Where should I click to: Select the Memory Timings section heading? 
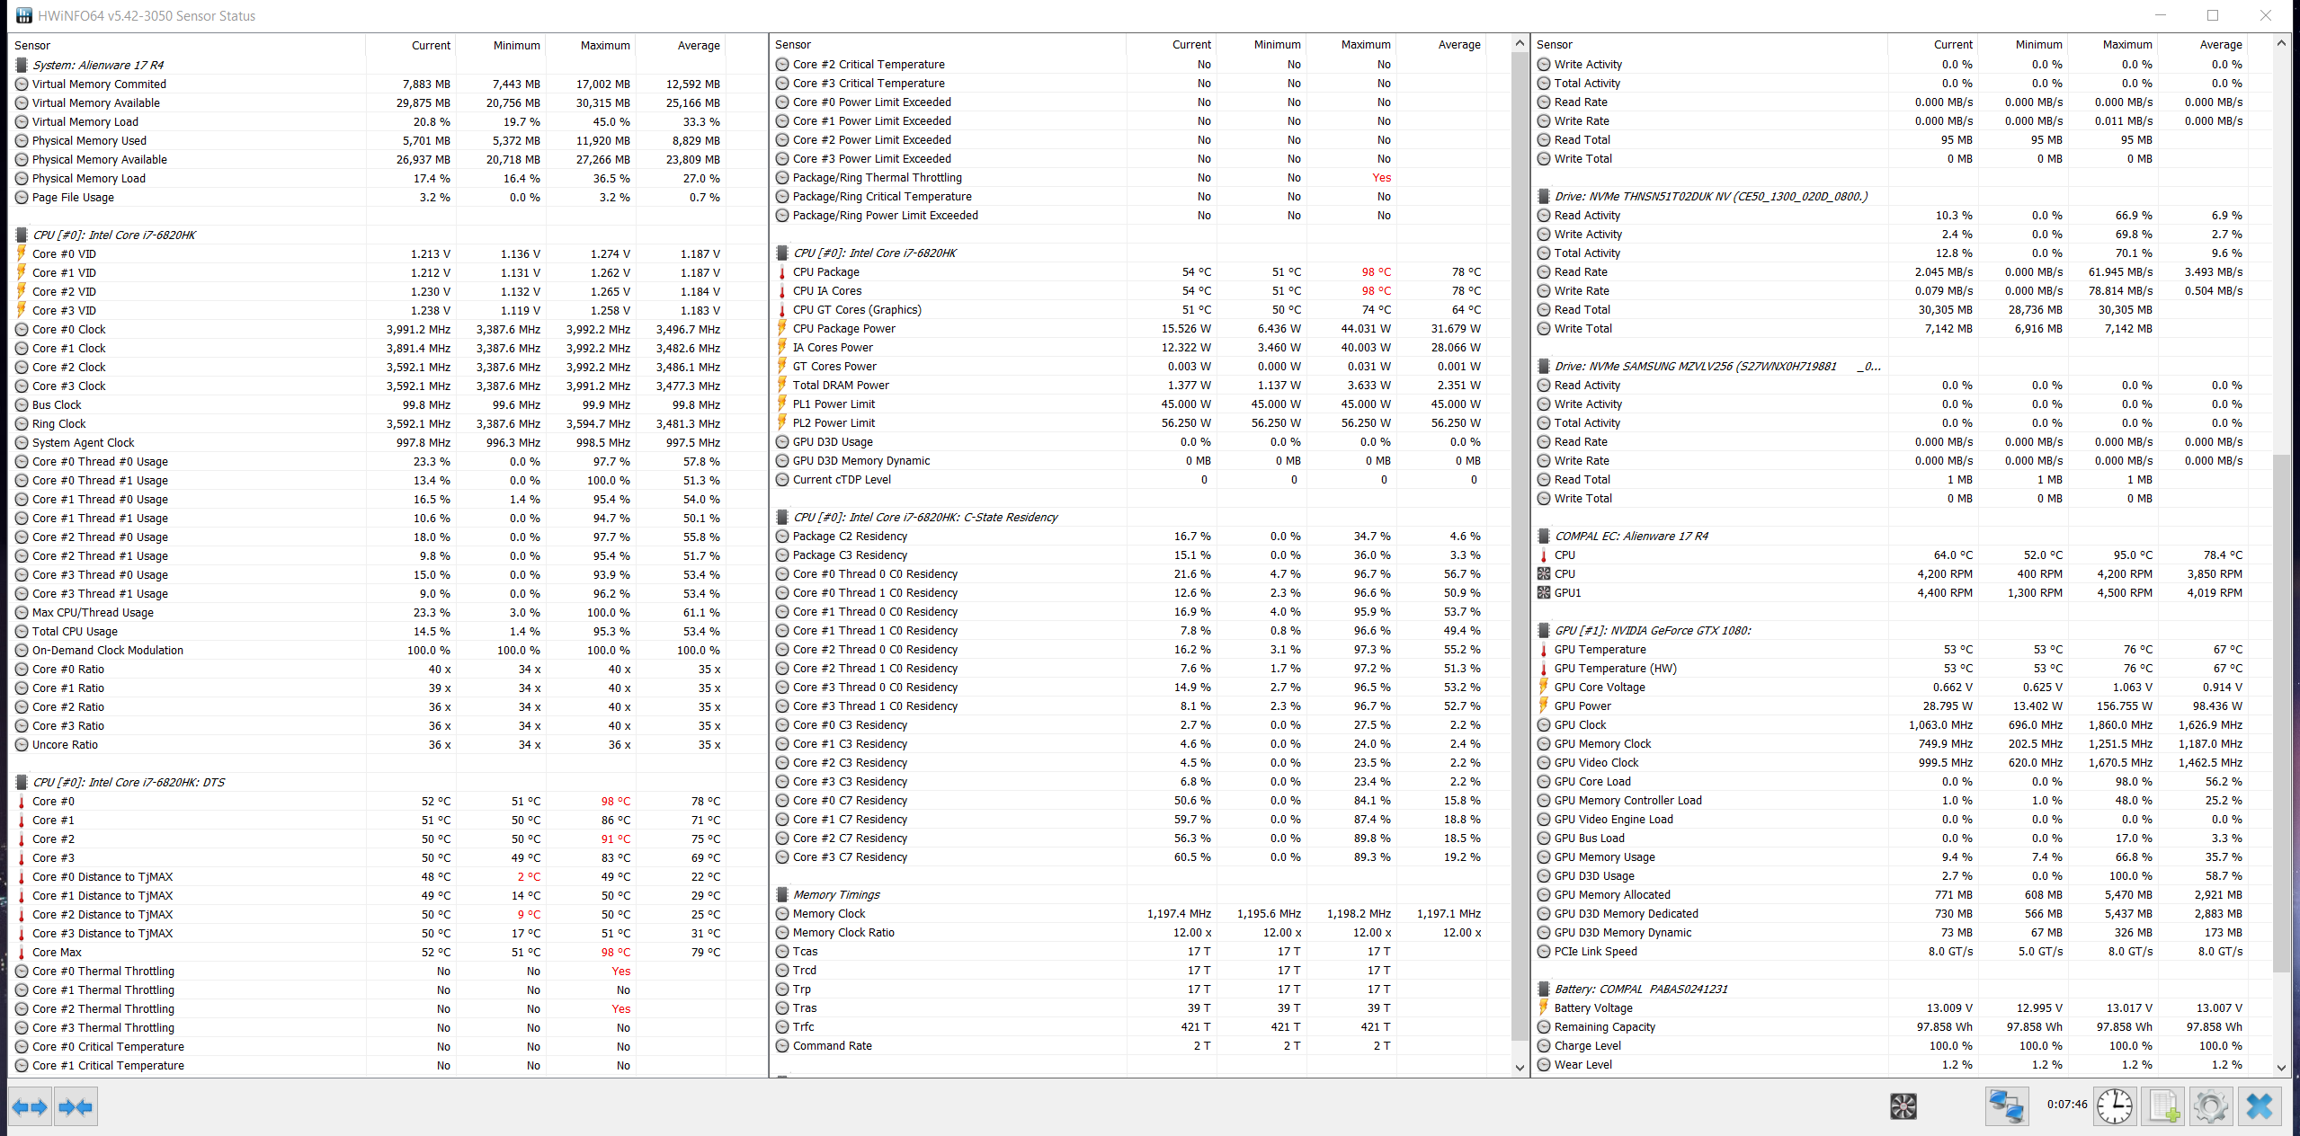(x=836, y=894)
